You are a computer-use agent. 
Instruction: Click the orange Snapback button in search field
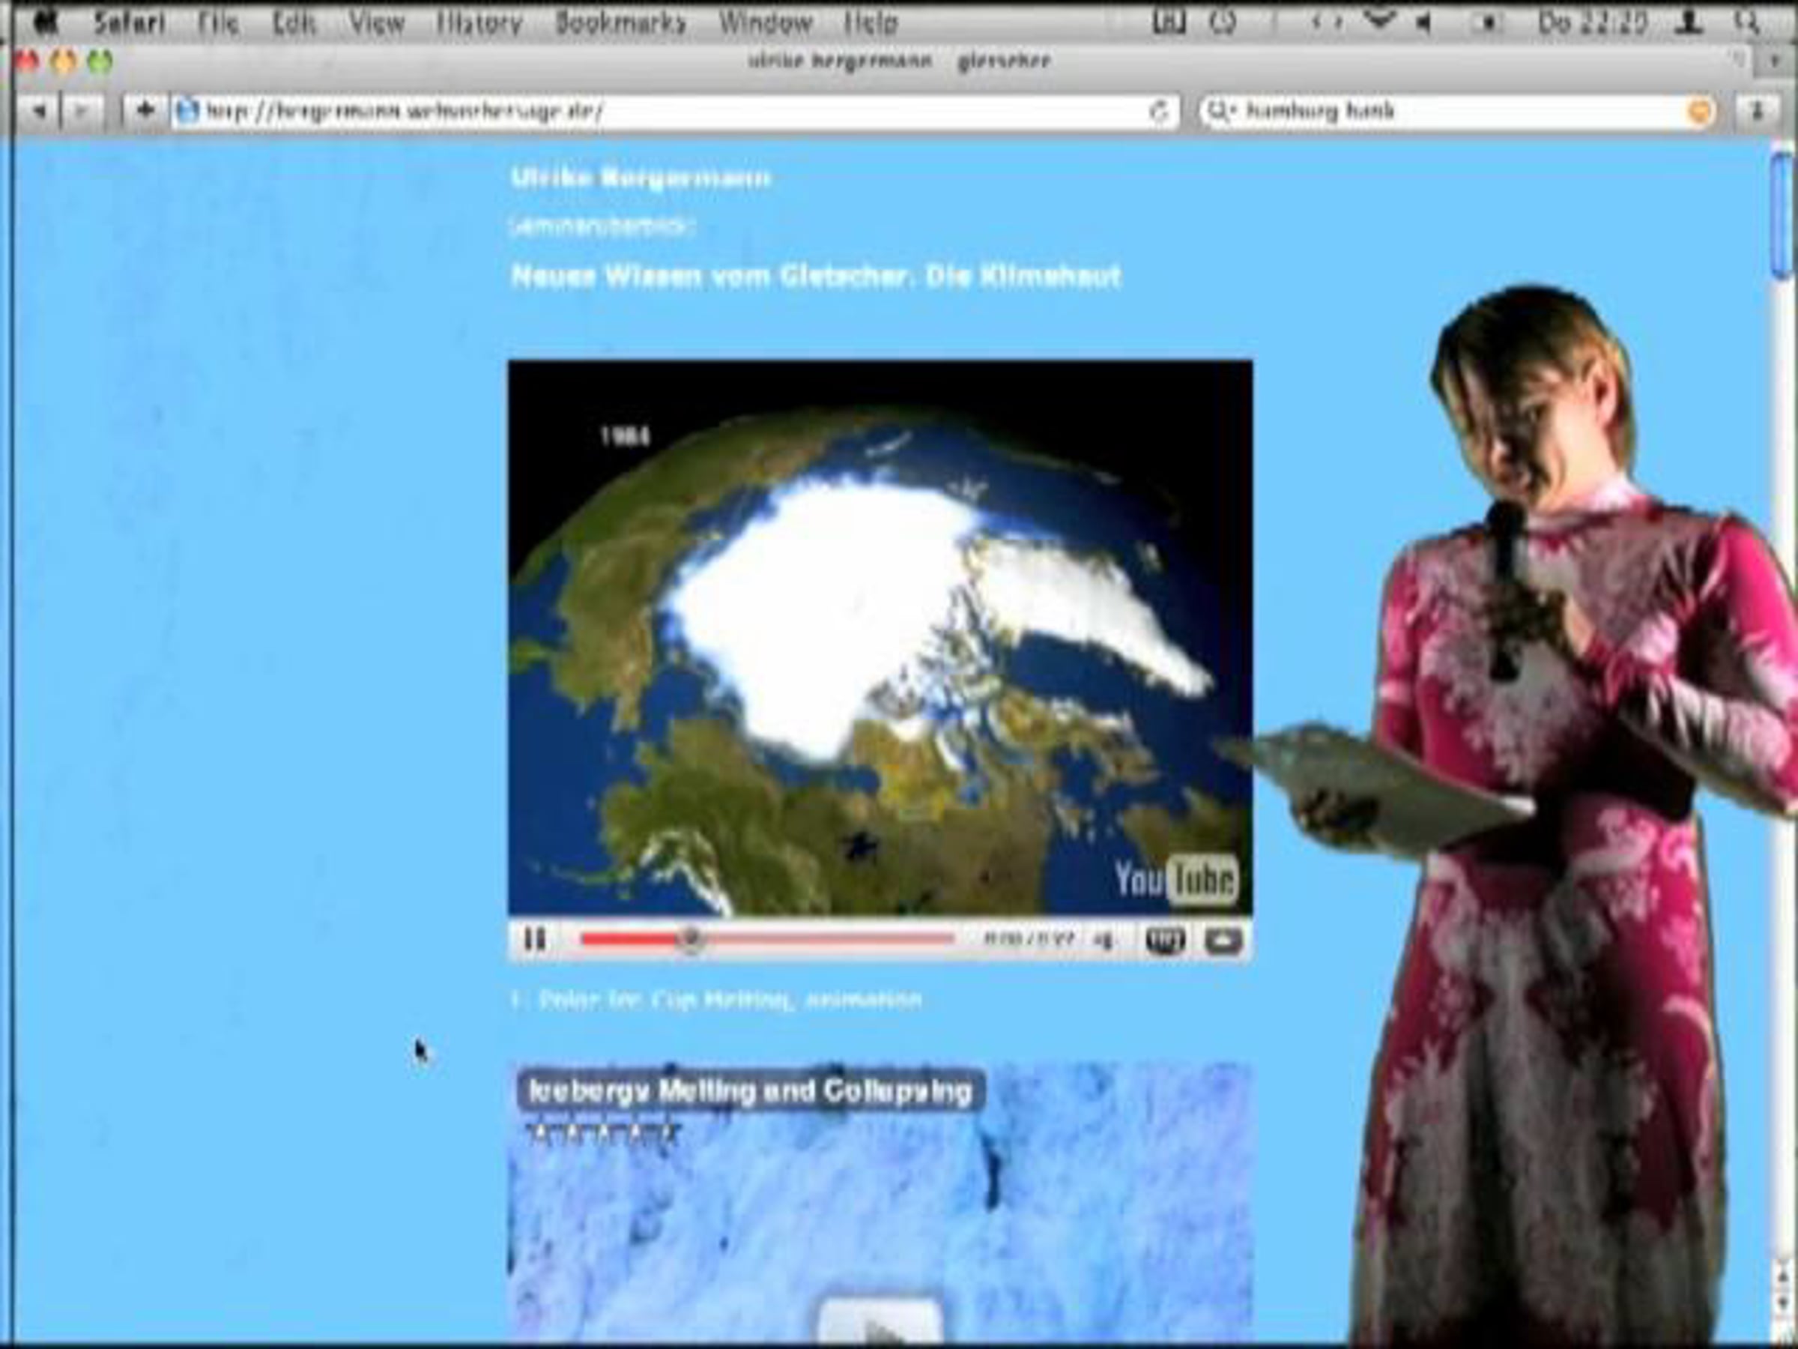click(x=1700, y=112)
